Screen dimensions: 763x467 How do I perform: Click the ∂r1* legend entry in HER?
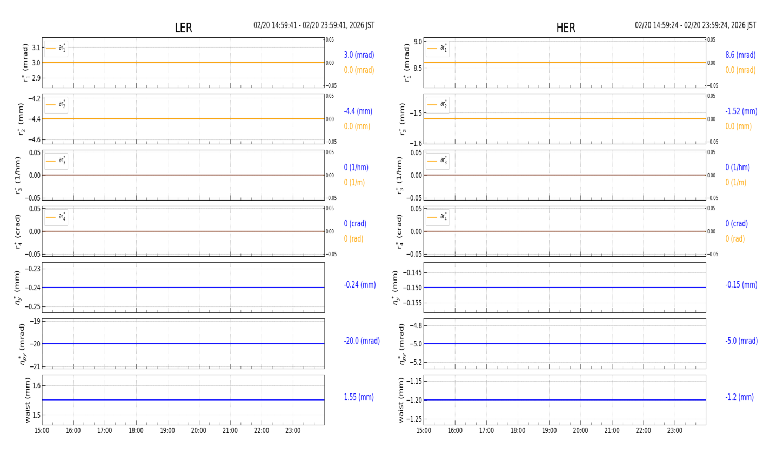[438, 49]
